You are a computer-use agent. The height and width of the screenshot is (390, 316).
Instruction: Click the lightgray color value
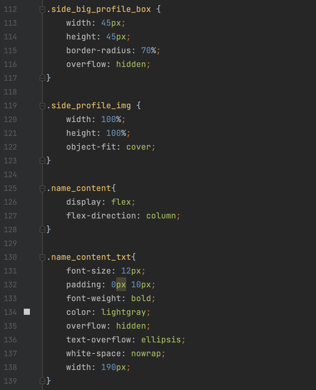(x=124, y=312)
